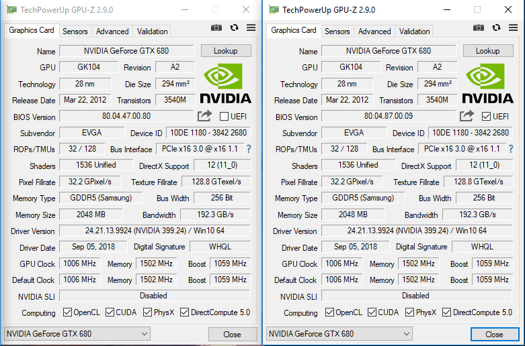Click the Close button in left window
Screen dimensions: 525x346
click(x=233, y=335)
